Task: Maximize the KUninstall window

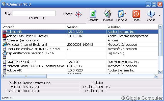Action: click(x=154, y=4)
